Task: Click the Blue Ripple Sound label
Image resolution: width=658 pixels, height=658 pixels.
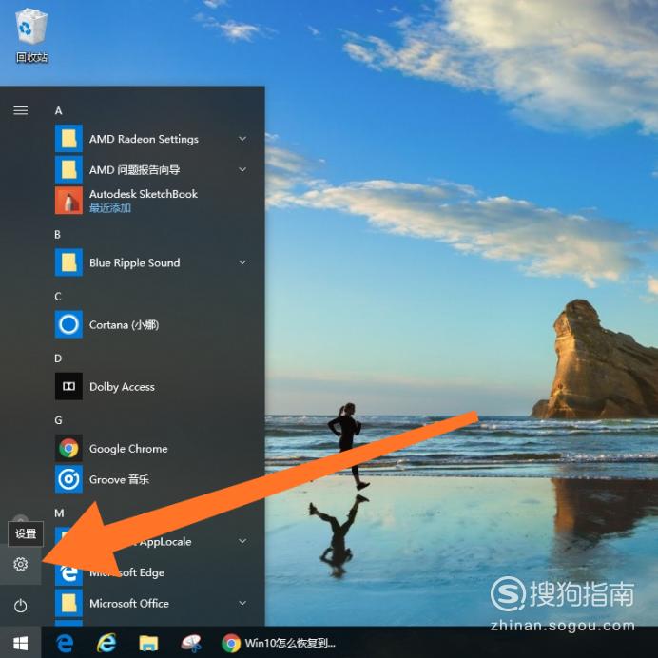Action: pos(135,263)
